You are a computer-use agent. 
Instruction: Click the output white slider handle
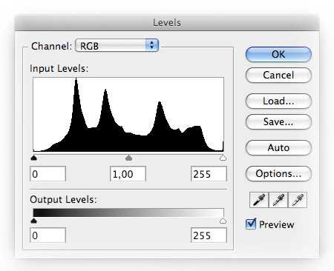223,221
